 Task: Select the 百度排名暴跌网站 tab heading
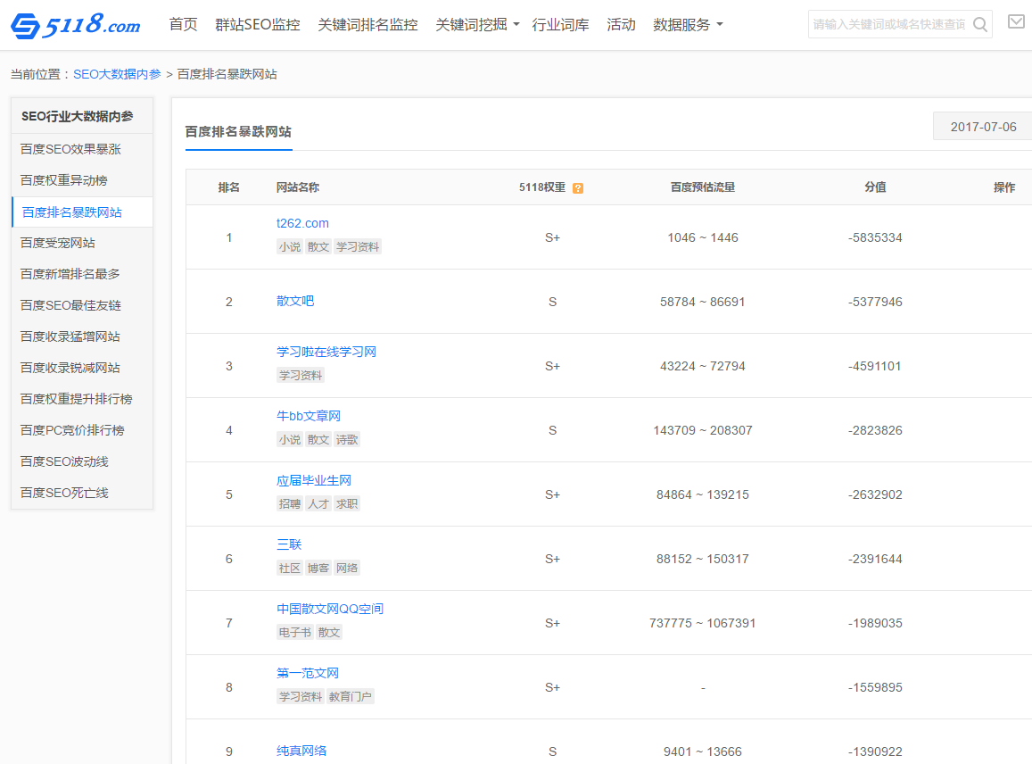click(238, 132)
